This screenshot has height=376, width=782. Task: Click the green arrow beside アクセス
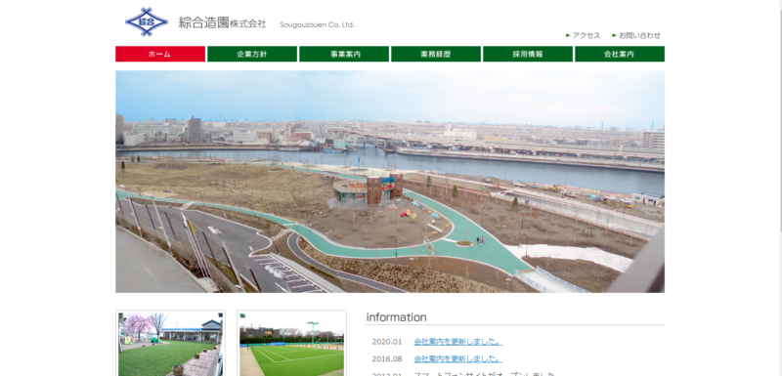pyautogui.click(x=568, y=35)
